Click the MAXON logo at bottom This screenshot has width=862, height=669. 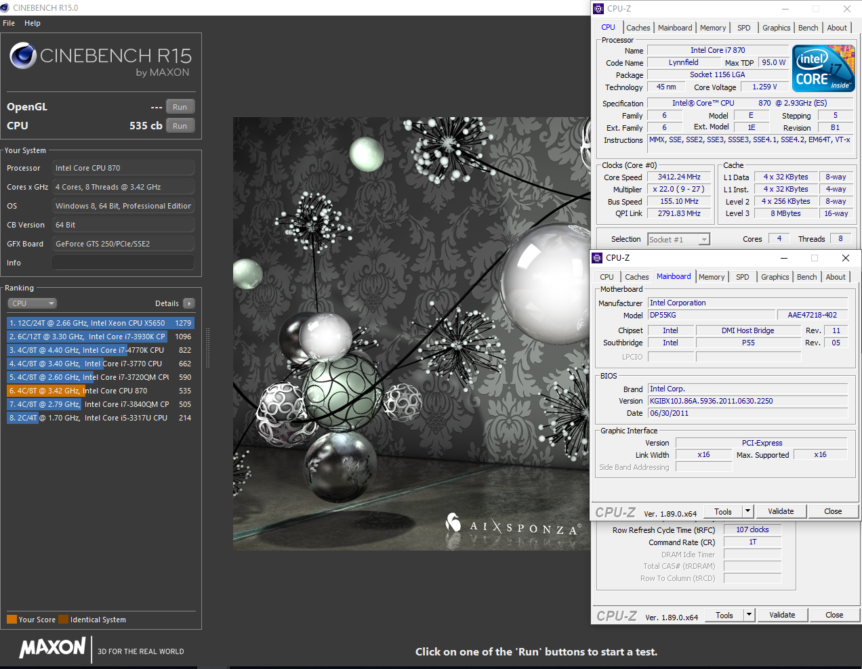pos(53,647)
